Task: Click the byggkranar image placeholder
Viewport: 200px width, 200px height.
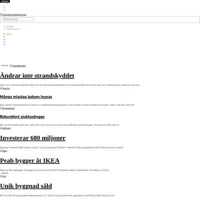Action: [x=7, y=108]
